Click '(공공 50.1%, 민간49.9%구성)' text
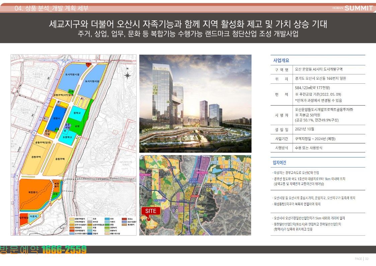376x266 pixels. click(317, 120)
